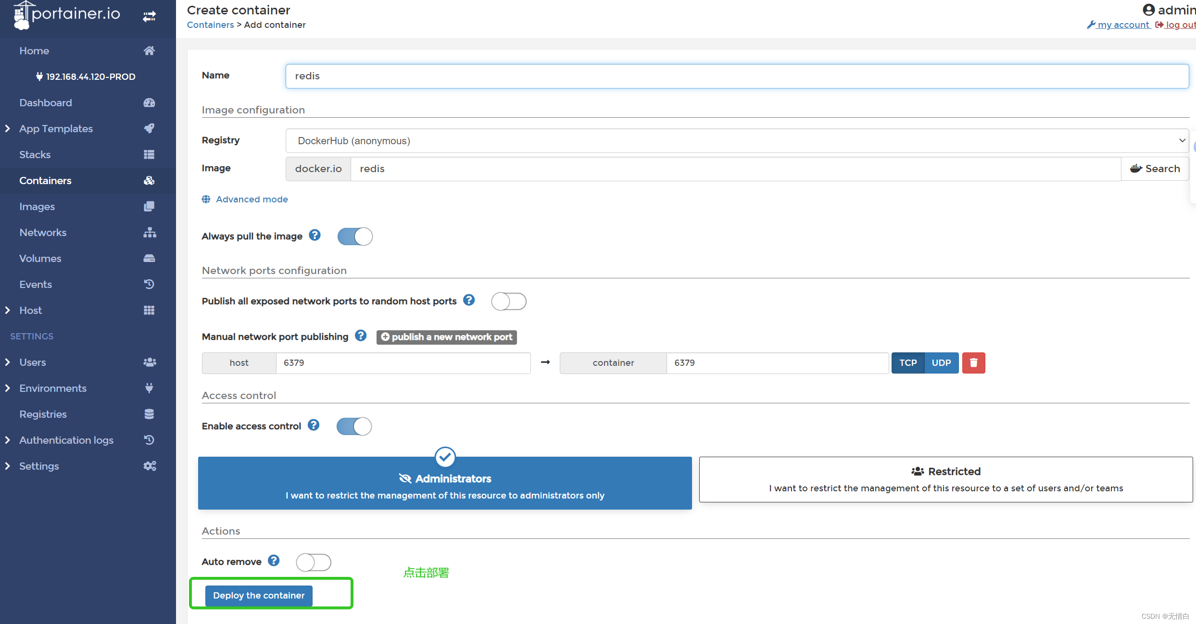Click the Containers breadcrumb link
This screenshot has height=624, width=1196.
[x=210, y=25]
